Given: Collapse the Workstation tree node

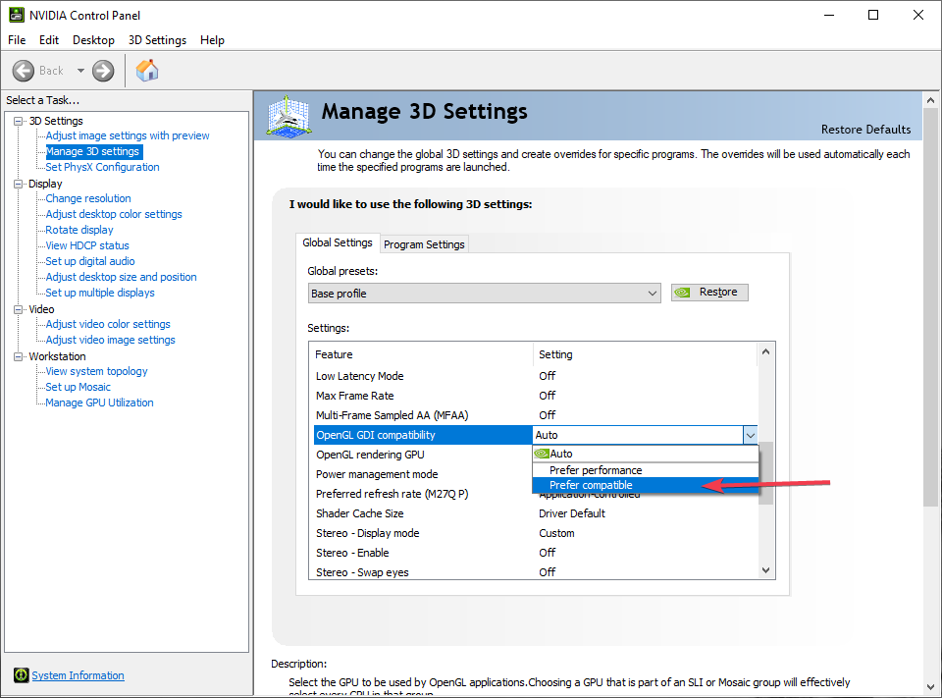Looking at the screenshot, I should (x=18, y=356).
